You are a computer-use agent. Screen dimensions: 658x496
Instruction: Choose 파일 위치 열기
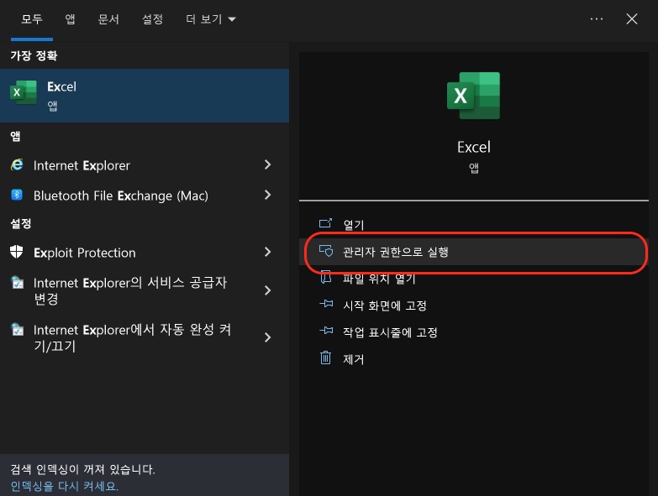point(379,279)
